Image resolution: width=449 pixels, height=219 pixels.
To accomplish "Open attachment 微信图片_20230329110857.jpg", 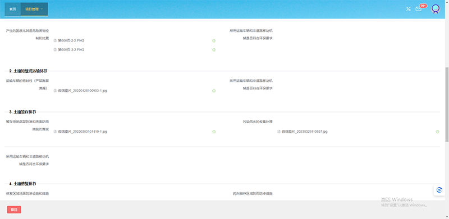I will coord(304,132).
